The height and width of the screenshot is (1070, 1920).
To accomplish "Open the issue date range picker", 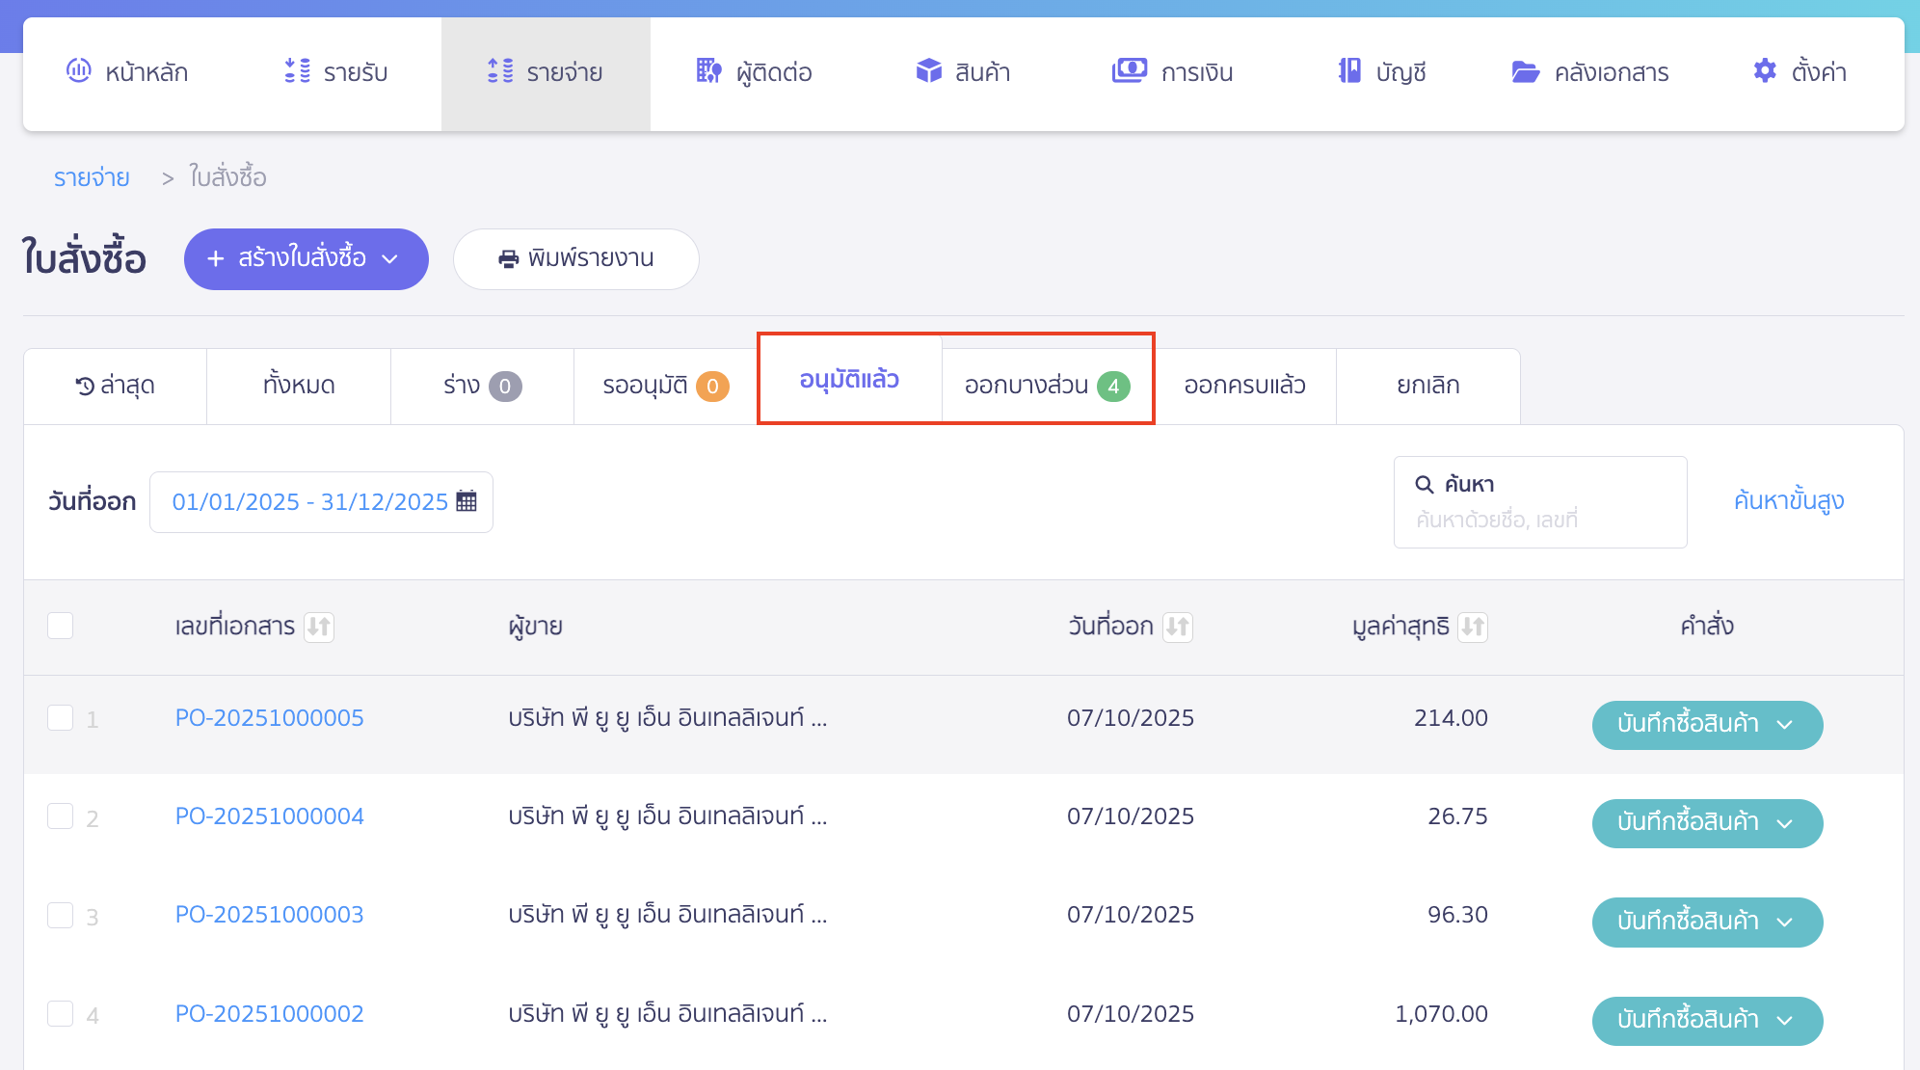I will click(321, 502).
